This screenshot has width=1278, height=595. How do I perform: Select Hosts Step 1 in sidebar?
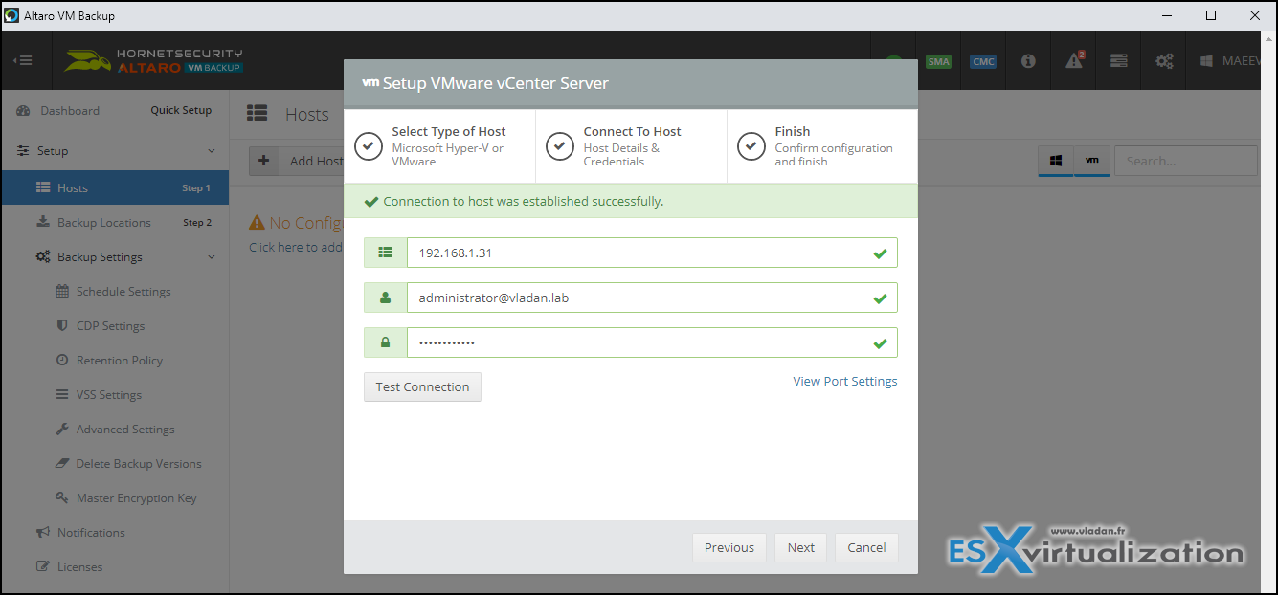click(114, 188)
